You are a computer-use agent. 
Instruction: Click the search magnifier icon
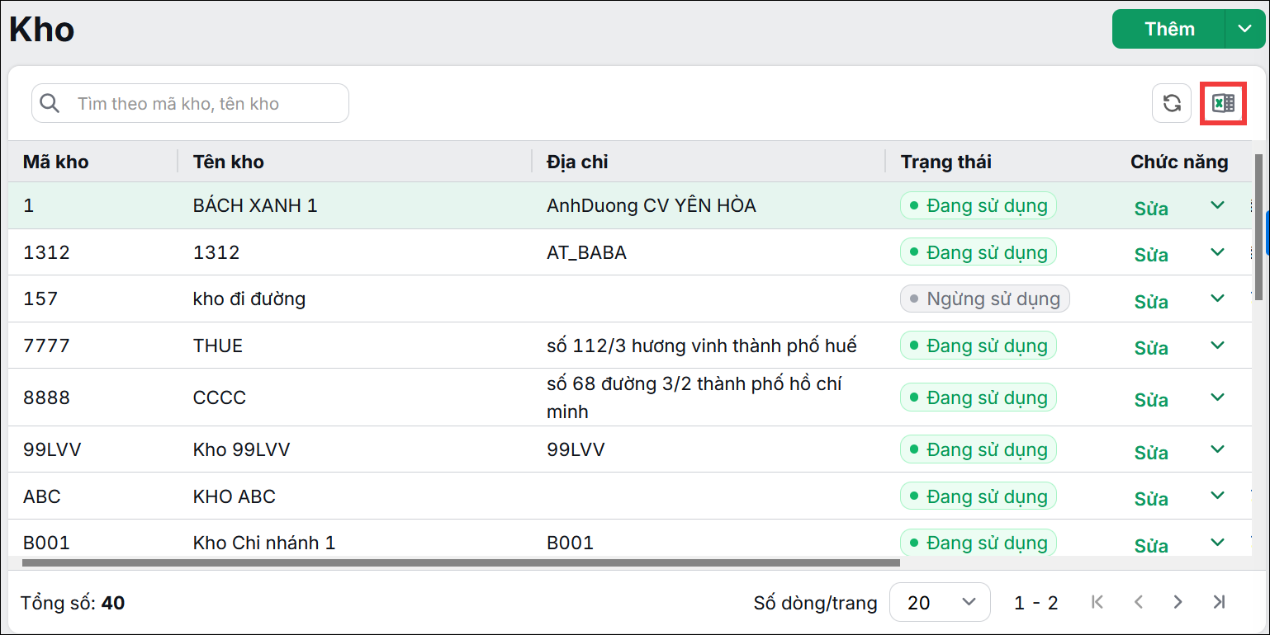click(50, 103)
